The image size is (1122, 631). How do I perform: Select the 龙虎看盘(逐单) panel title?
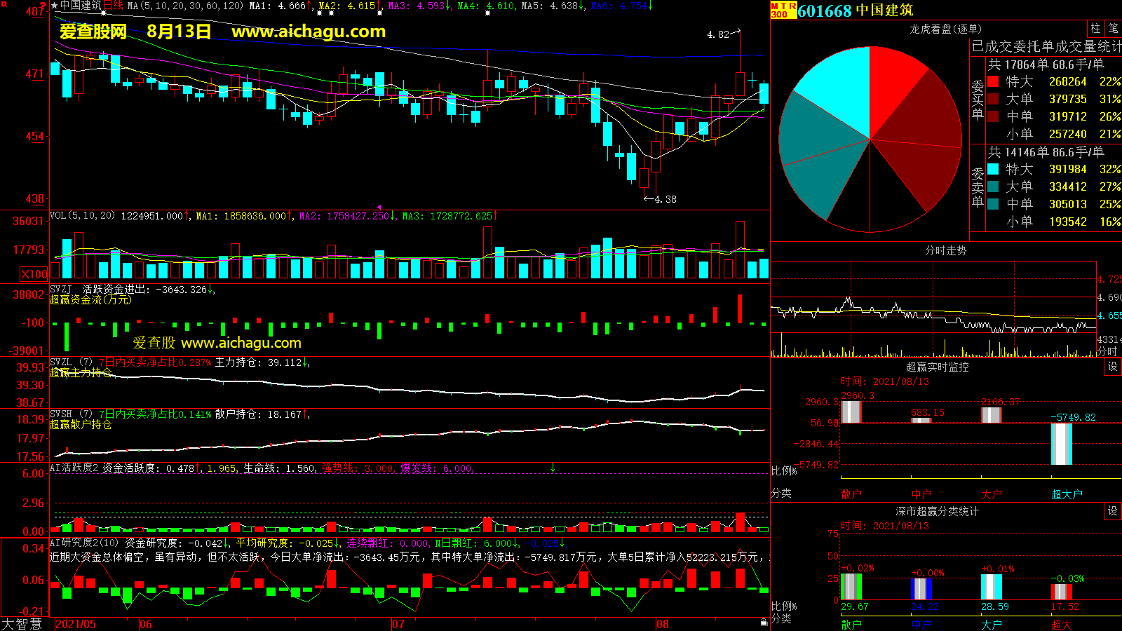click(945, 29)
